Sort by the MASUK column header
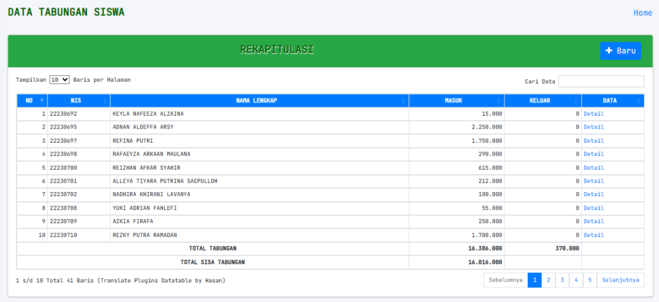The image size is (659, 302). click(456, 100)
